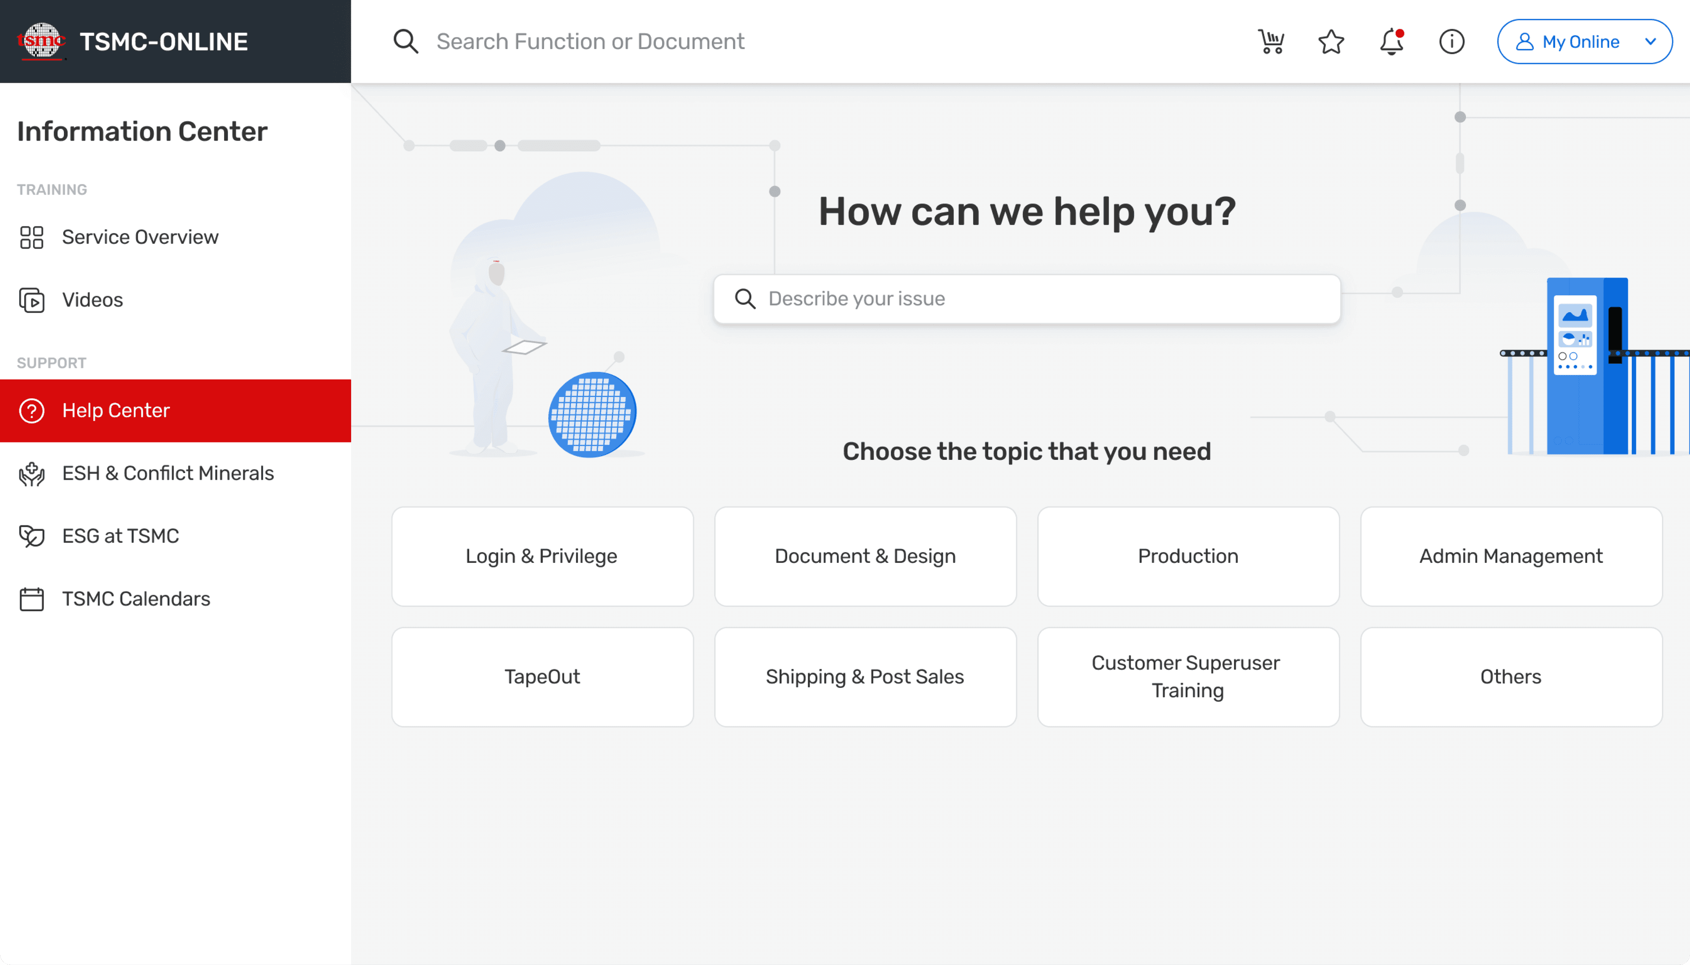This screenshot has height=965, width=1690.
Task: Open Service Overview in sidebar
Action: 176,237
